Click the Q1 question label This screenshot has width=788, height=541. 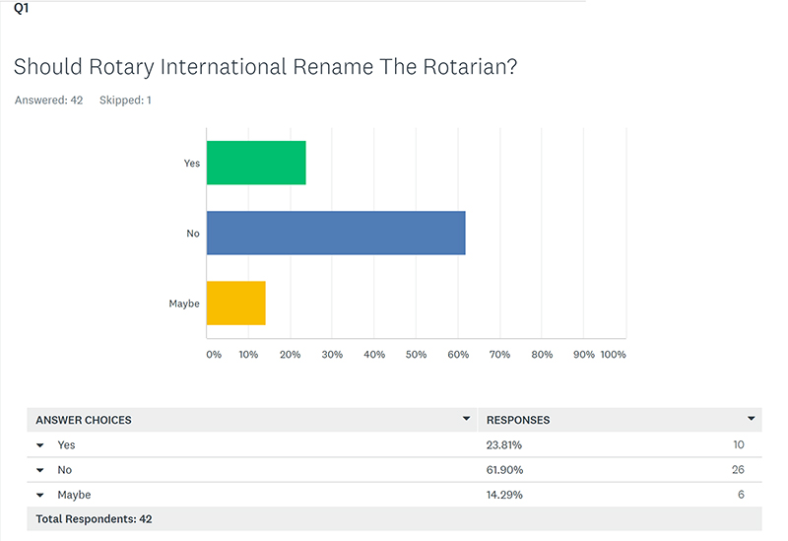pyautogui.click(x=21, y=8)
